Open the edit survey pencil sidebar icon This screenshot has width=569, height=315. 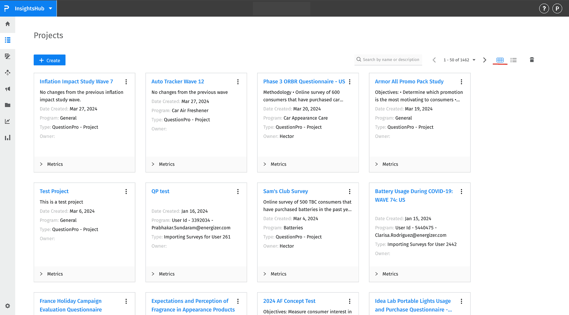tap(8, 56)
